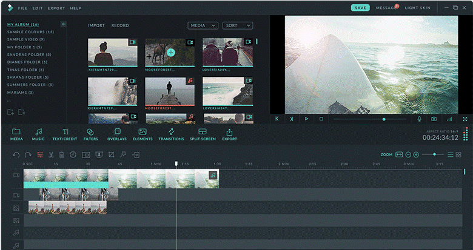Screen dimensions: 473x250
Task: Click the zoom-to-fit timeline icon
Action: [399, 154]
